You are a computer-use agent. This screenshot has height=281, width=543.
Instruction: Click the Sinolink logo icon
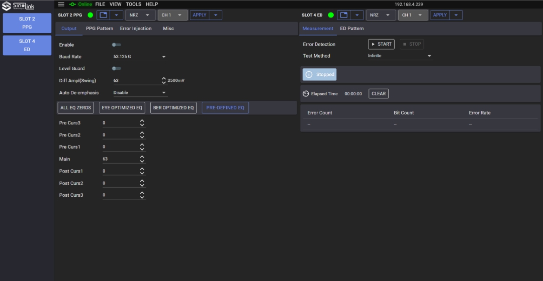[7, 6]
